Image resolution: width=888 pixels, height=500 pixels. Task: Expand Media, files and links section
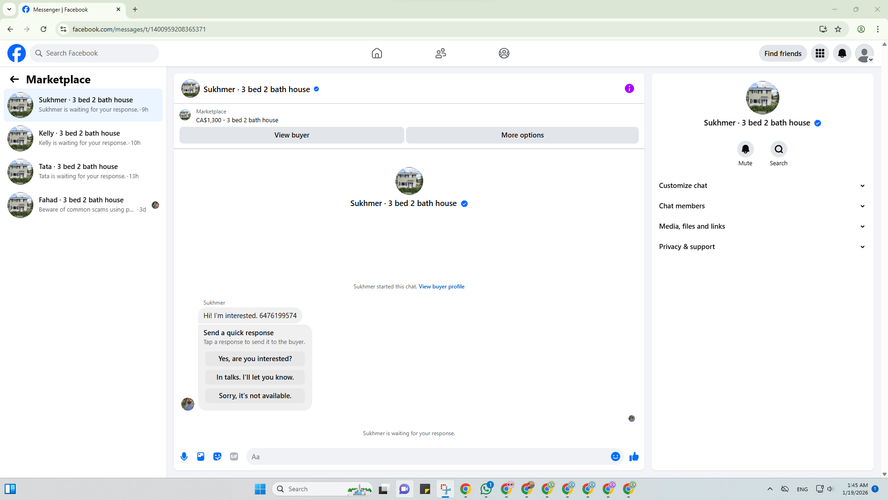click(763, 226)
